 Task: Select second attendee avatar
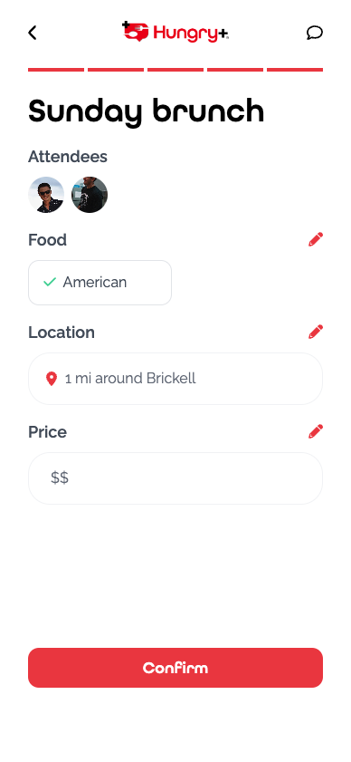tap(90, 195)
